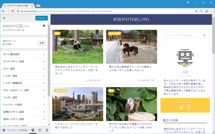Click the help question mark icon

coord(44,26)
